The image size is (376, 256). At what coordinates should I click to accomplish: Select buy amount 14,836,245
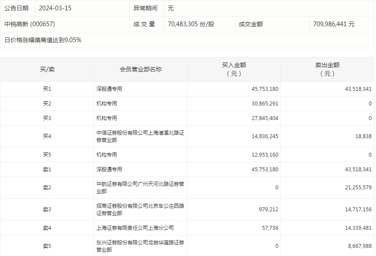pyautogui.click(x=265, y=136)
